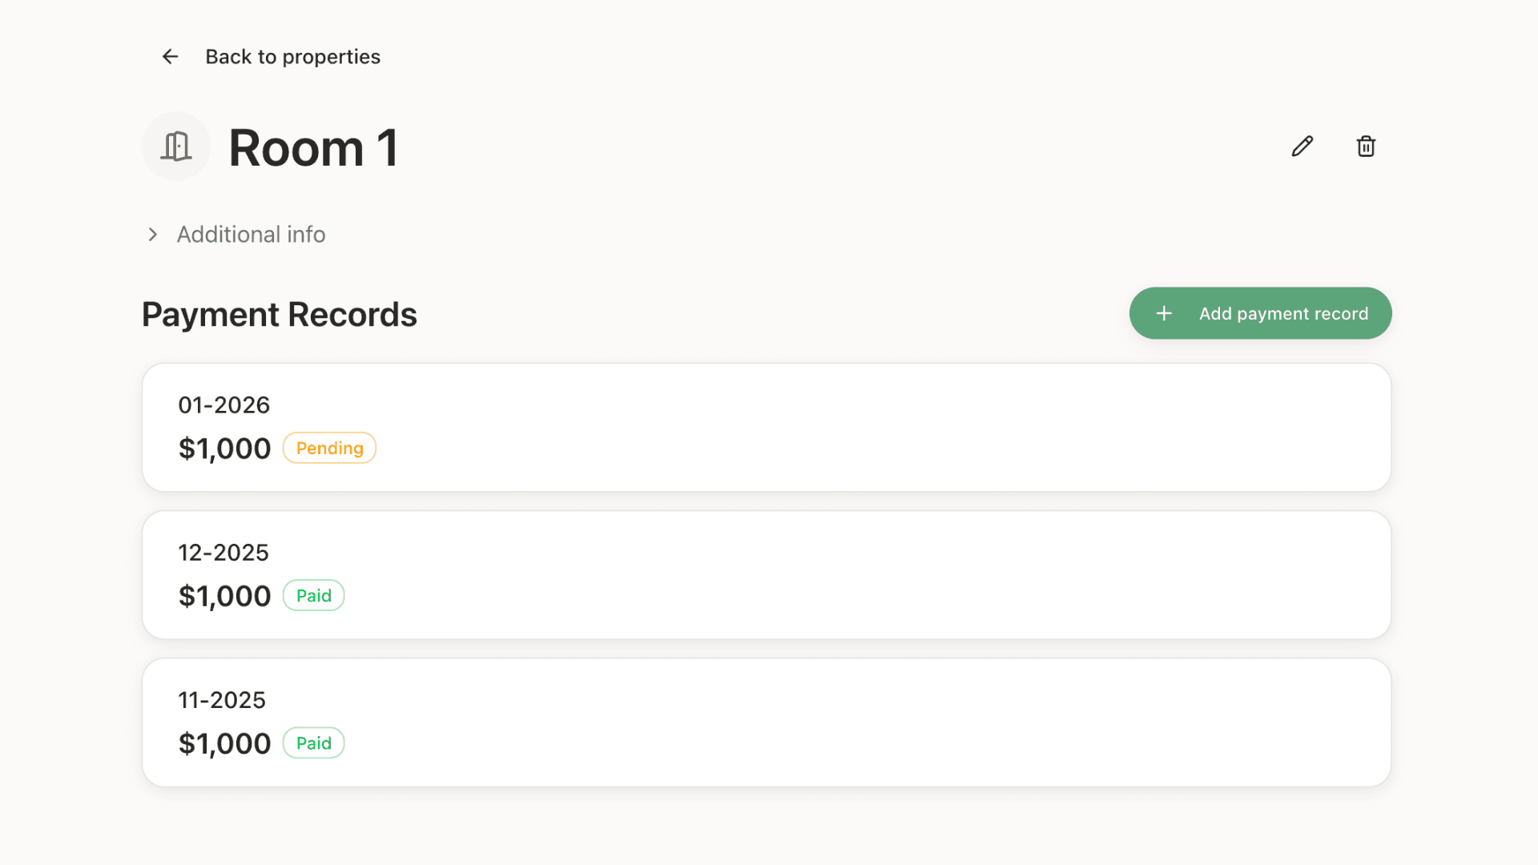Click the "Payment Records" section heading
This screenshot has width=1538, height=865.
point(279,315)
